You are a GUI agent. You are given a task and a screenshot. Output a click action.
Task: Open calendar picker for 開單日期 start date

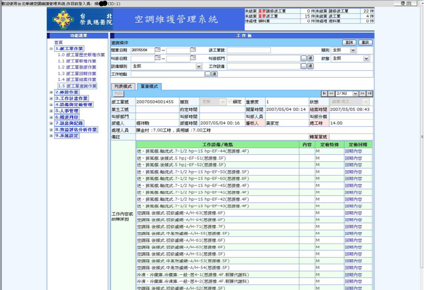pyautogui.click(x=157, y=50)
